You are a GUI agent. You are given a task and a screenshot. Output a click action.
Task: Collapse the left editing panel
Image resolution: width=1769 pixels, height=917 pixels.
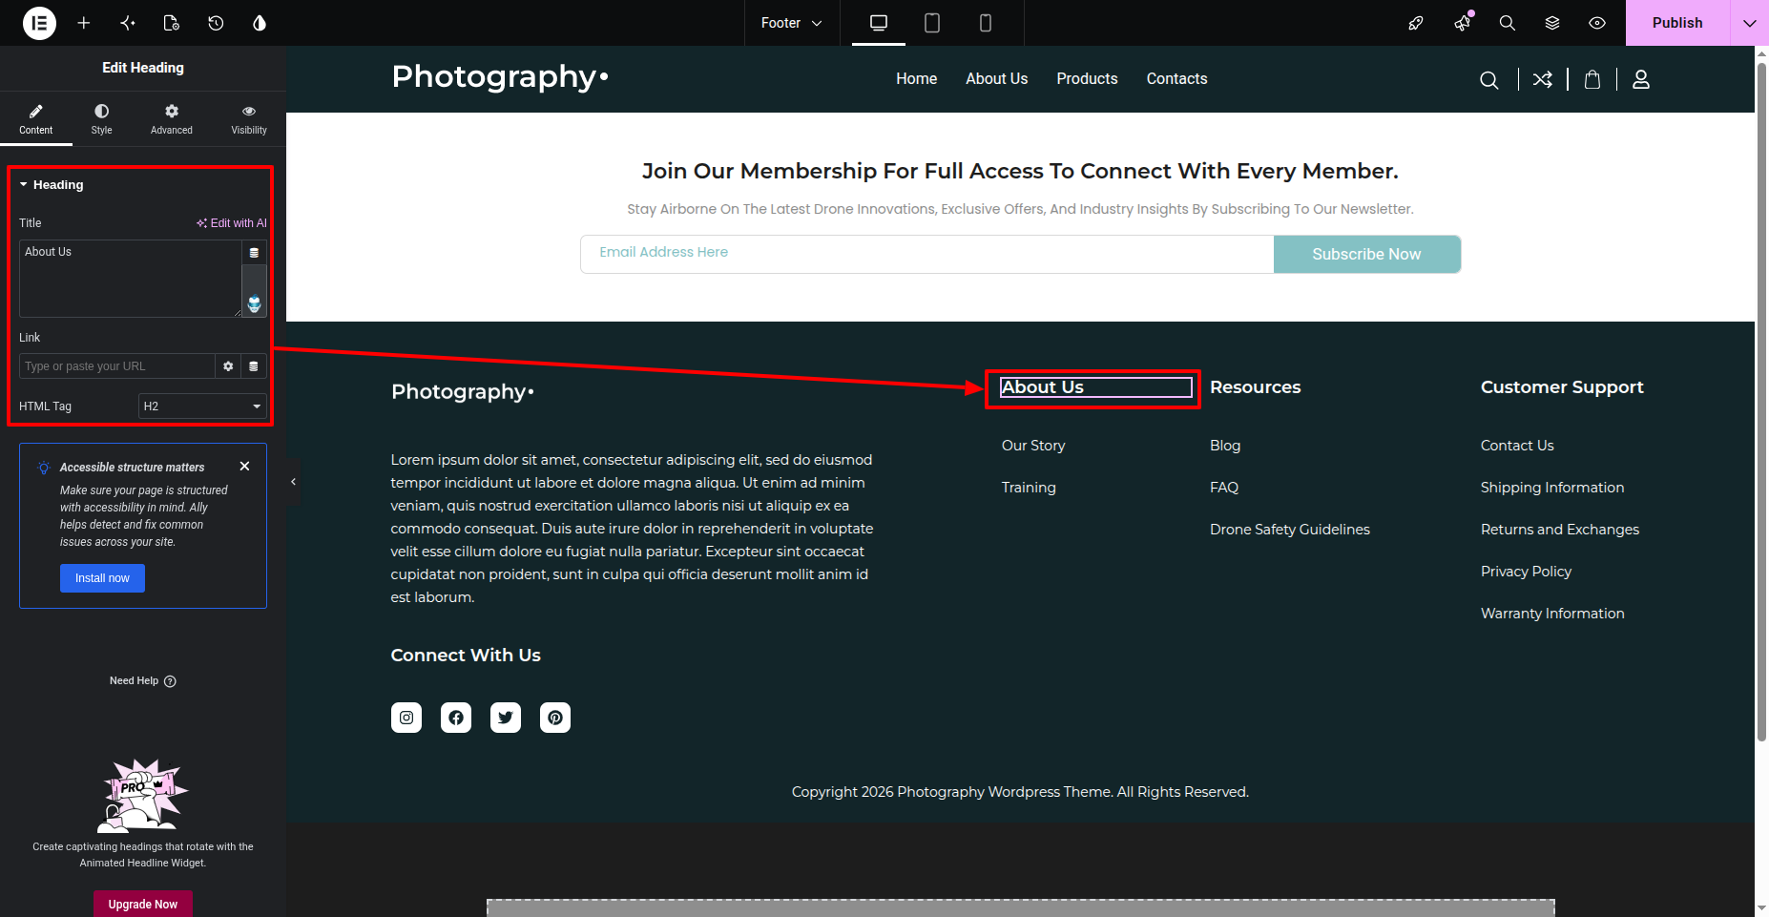click(x=293, y=482)
